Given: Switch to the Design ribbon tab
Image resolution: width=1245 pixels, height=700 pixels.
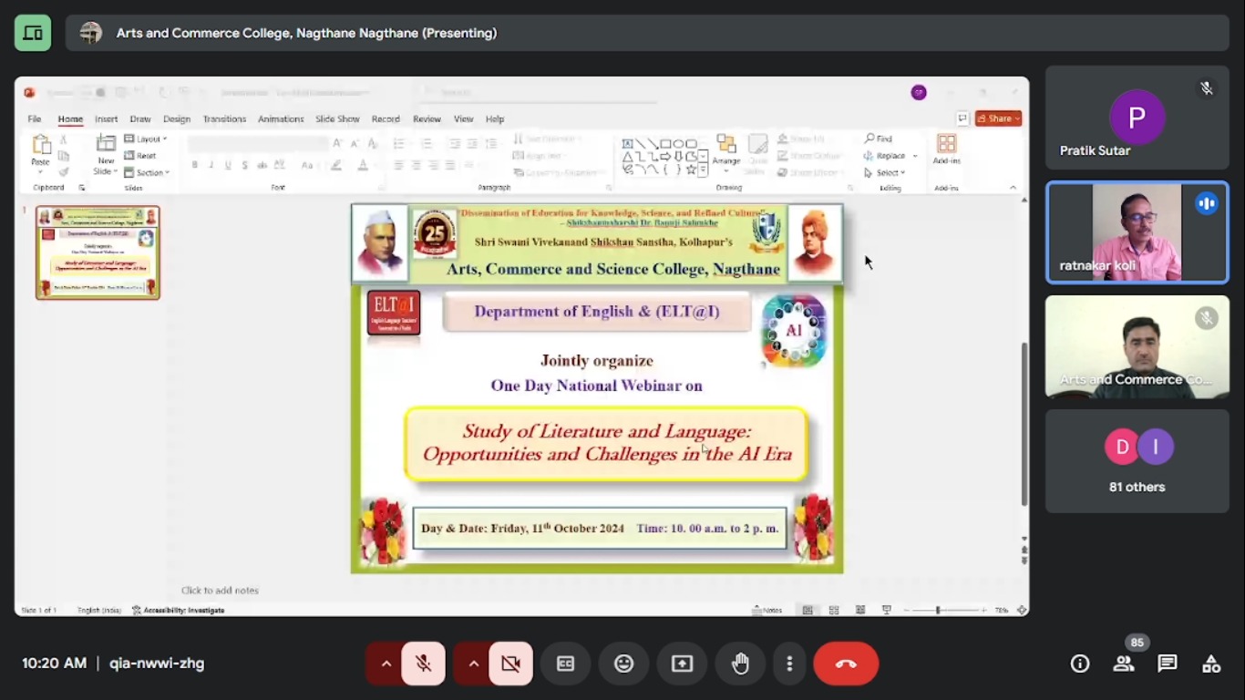Looking at the screenshot, I should click(177, 119).
